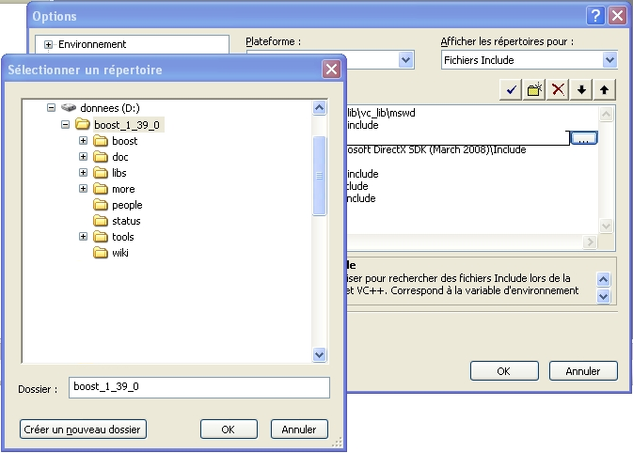Click Créer un nouveau dossier button
The image size is (633, 453).
click(x=84, y=429)
